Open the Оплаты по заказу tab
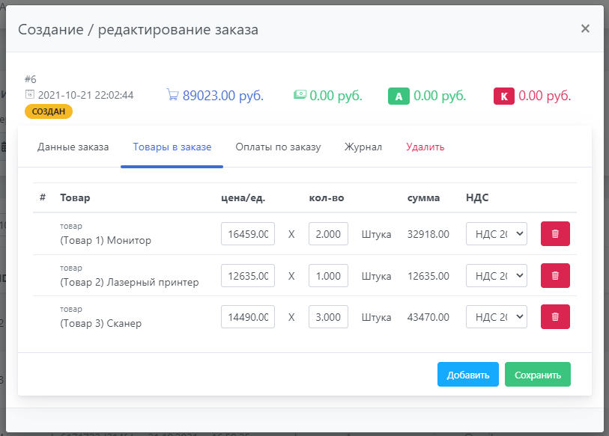This screenshot has height=436, width=609. tap(278, 147)
